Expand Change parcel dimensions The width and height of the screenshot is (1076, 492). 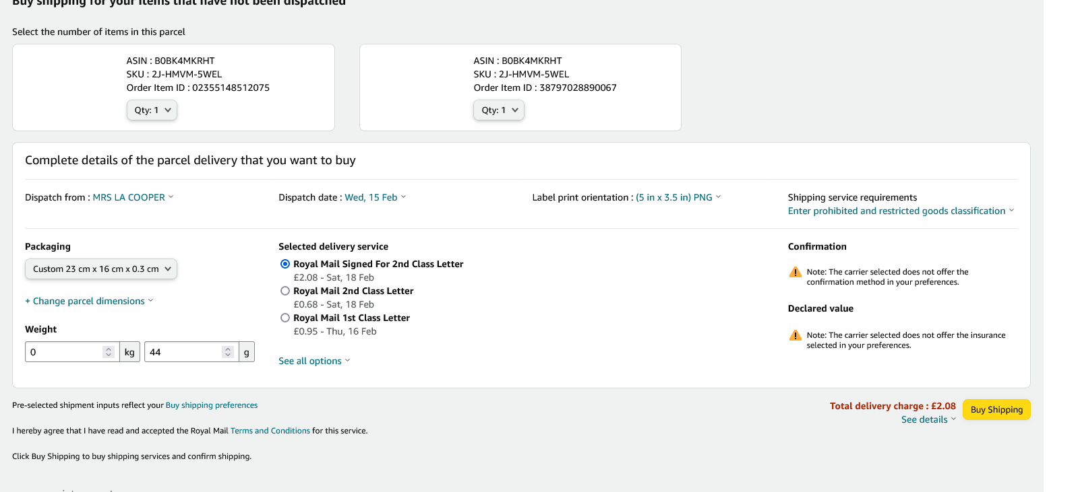pyautogui.click(x=89, y=301)
